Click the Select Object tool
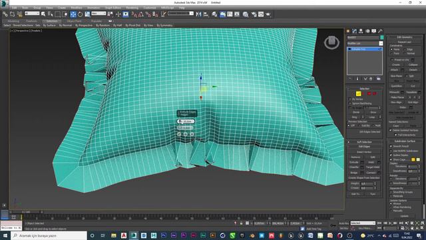 point(43,14)
